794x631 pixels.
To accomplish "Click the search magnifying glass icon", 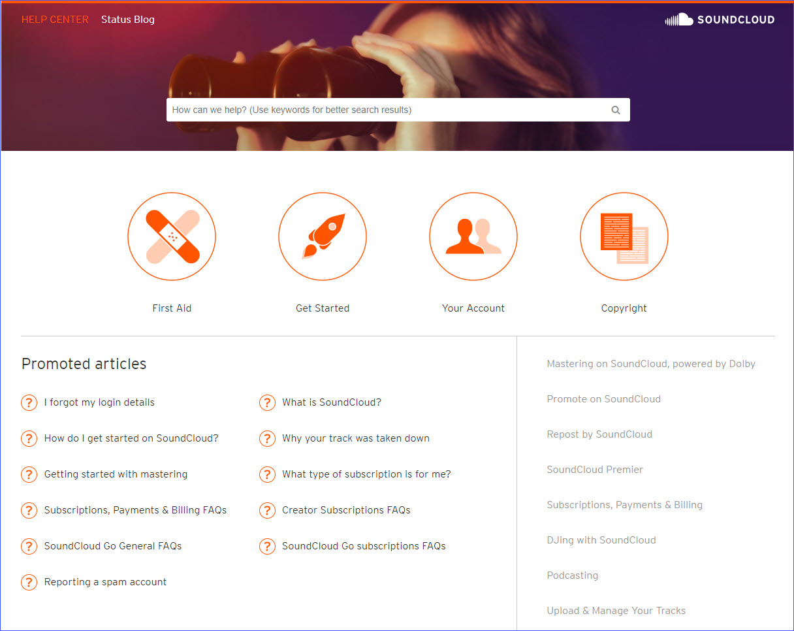I will click(x=614, y=109).
